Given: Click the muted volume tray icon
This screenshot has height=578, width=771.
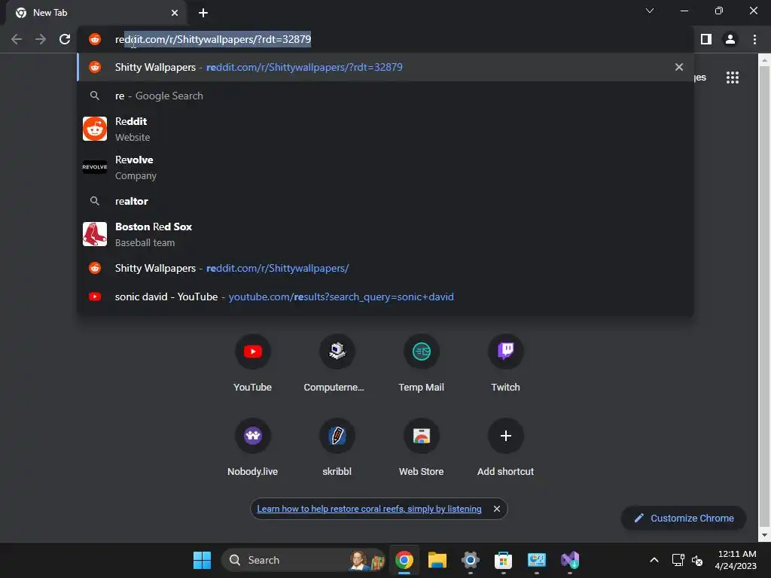Looking at the screenshot, I should point(697,560).
